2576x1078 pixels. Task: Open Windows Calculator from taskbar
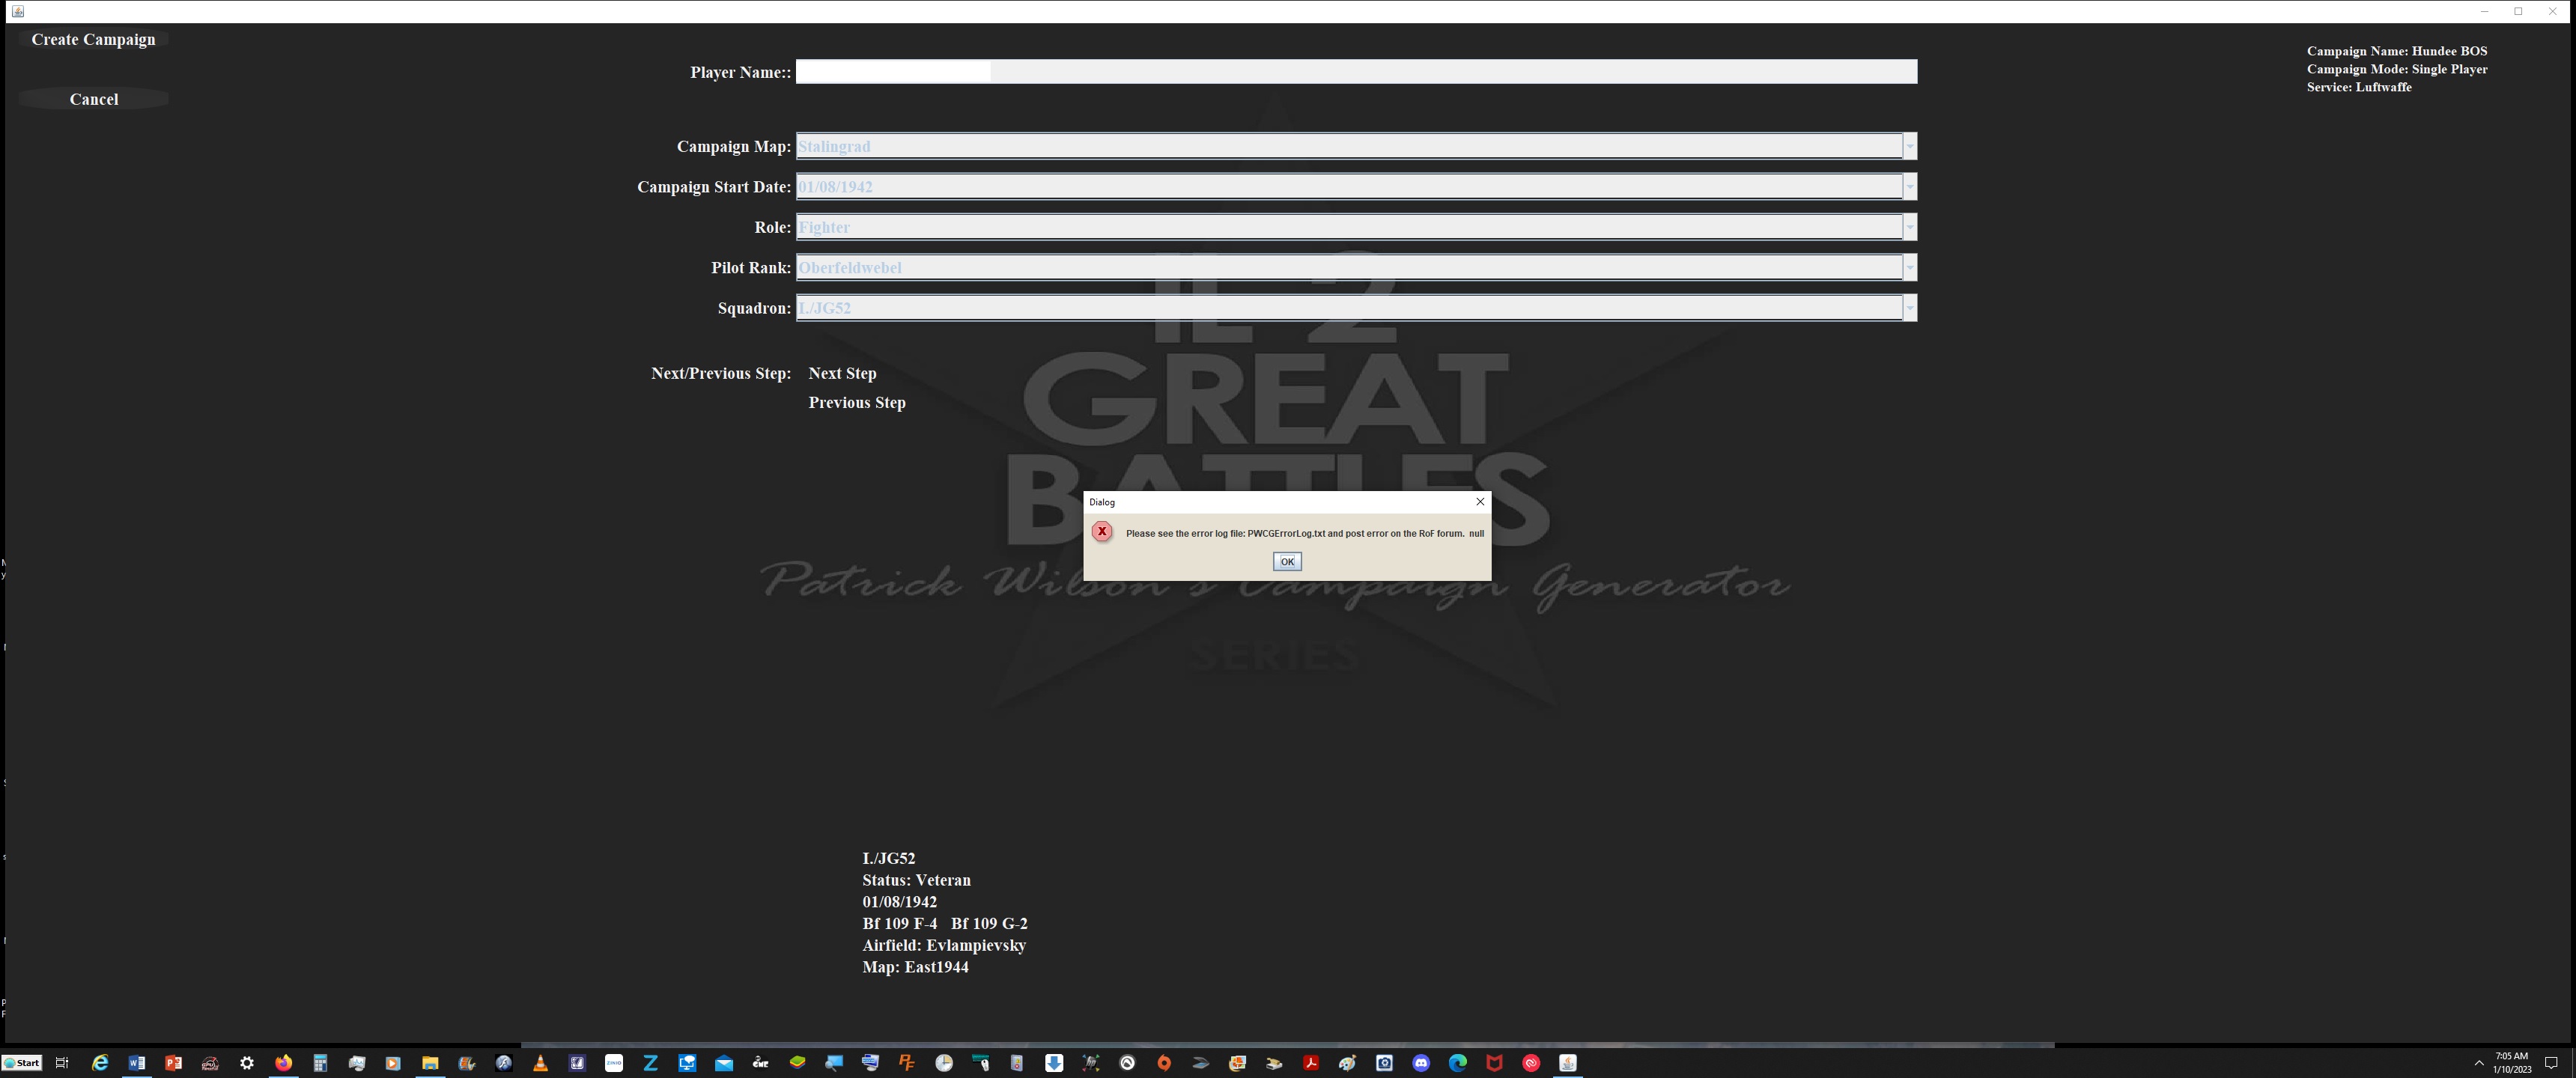coord(320,1063)
